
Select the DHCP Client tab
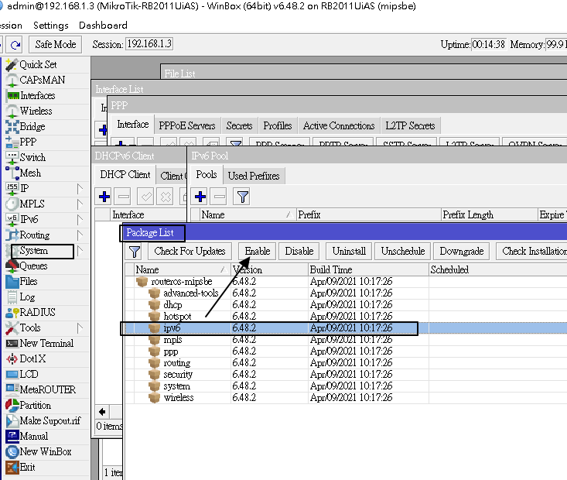click(125, 175)
